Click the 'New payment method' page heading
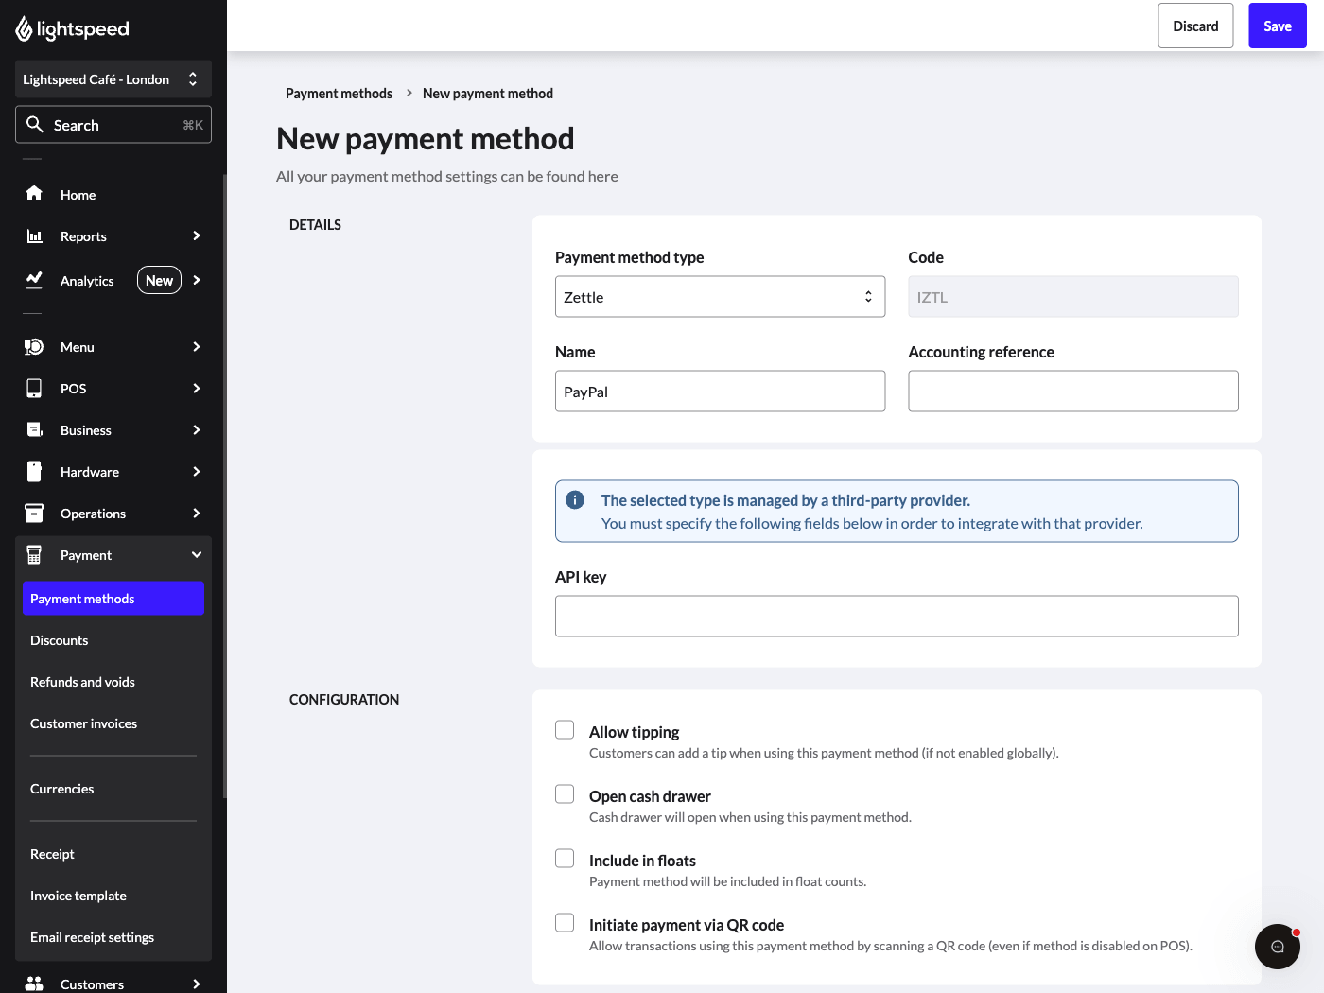1324x993 pixels. coord(426,139)
